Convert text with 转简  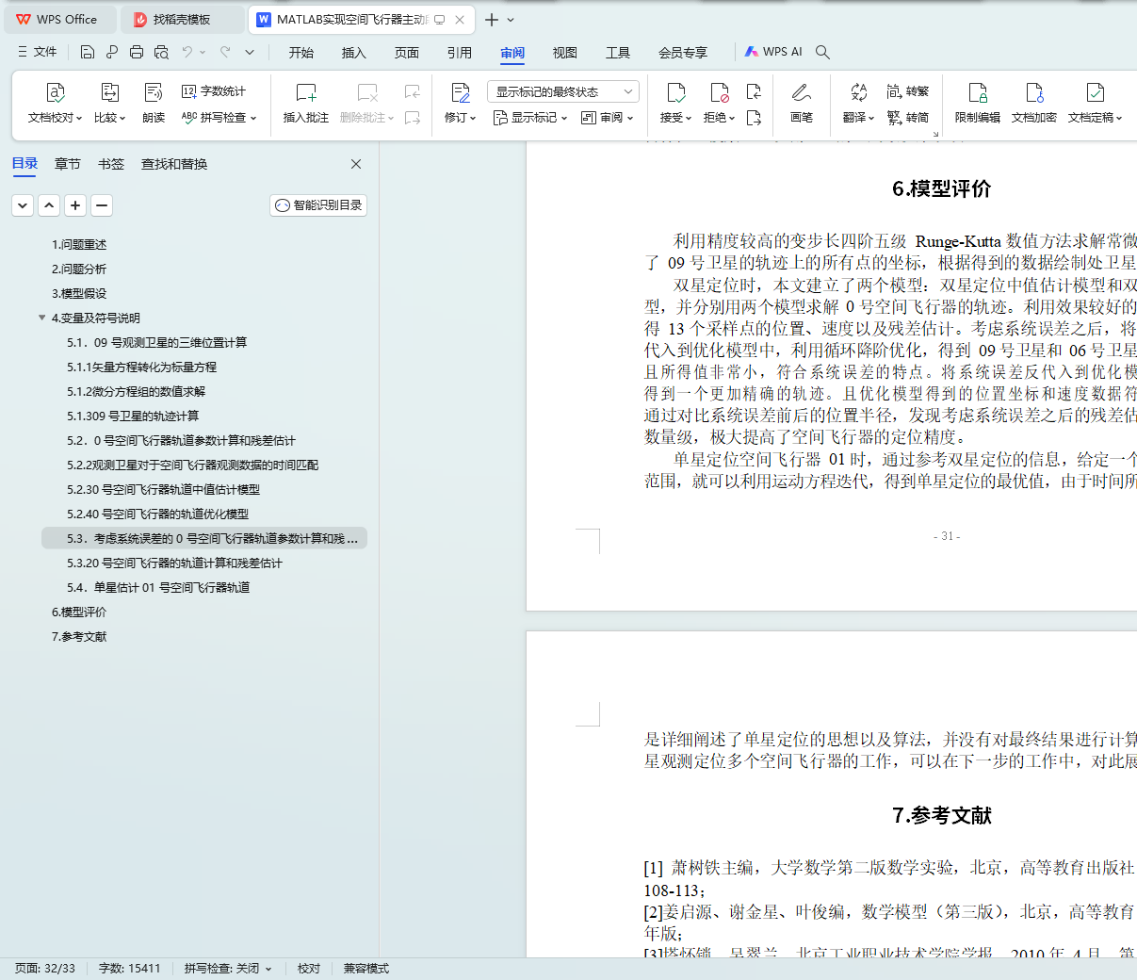(x=908, y=118)
